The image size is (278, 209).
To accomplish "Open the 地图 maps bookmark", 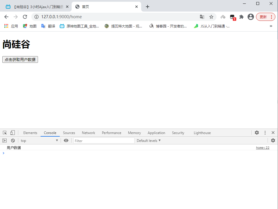I will click(x=30, y=26).
